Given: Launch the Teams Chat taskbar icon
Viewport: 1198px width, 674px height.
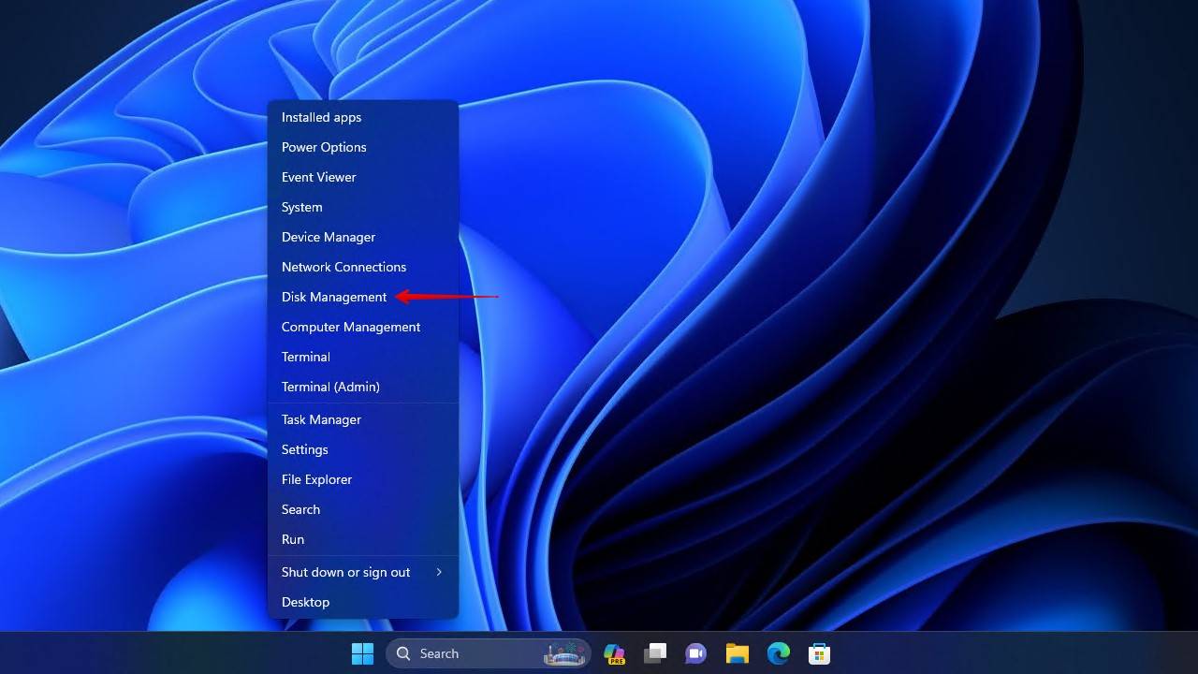Looking at the screenshot, I should click(695, 653).
